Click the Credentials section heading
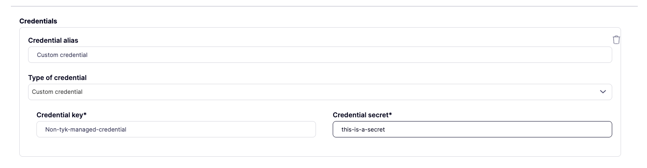 38,21
